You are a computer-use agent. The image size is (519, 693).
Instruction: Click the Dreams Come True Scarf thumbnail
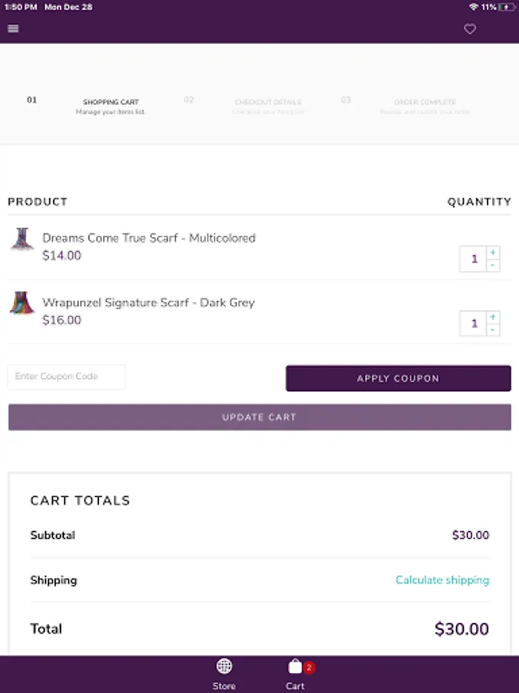(x=20, y=239)
